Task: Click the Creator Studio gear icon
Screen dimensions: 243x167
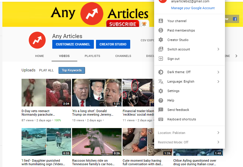Action: pyautogui.click(x=161, y=40)
